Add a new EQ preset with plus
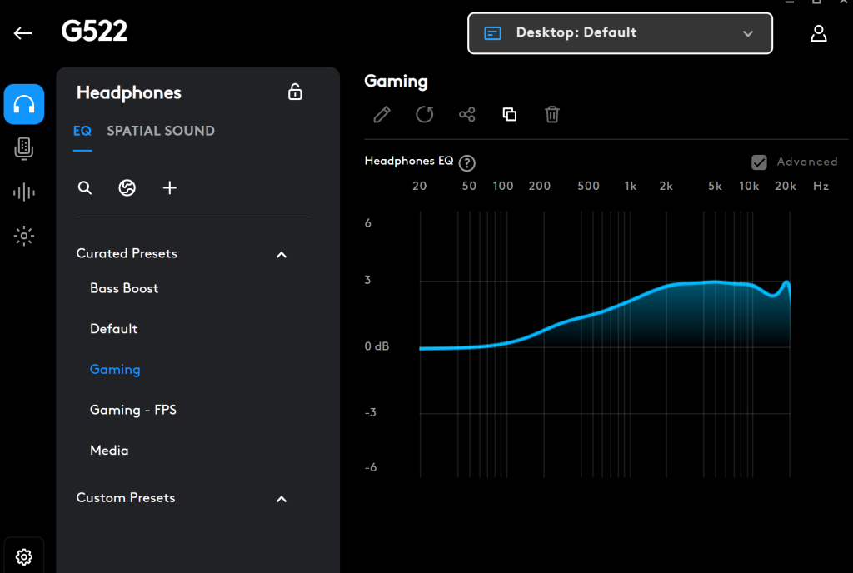Screen dimensions: 853x573 tap(170, 188)
